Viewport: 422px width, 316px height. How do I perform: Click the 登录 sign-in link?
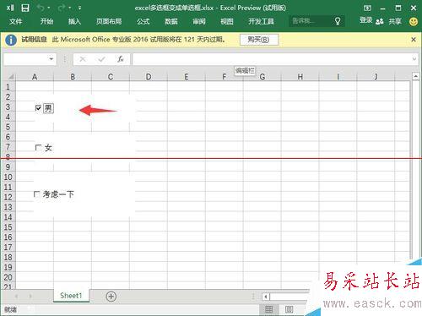(x=365, y=20)
